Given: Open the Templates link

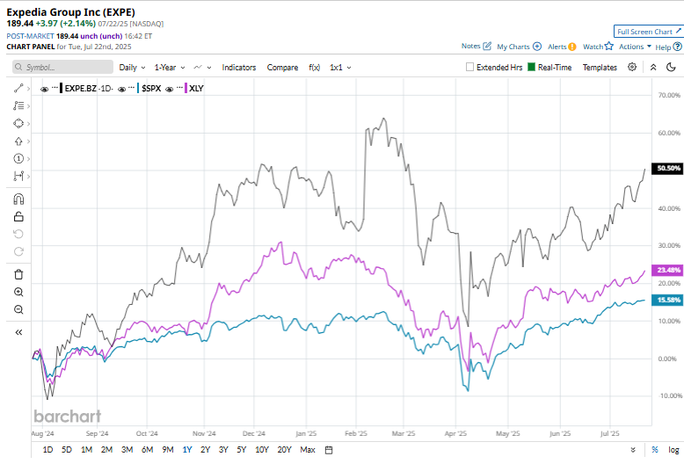Looking at the screenshot, I should [600, 68].
